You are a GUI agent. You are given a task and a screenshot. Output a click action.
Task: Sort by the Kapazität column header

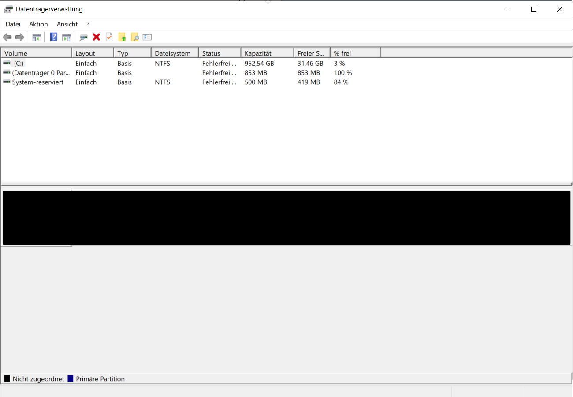[267, 53]
